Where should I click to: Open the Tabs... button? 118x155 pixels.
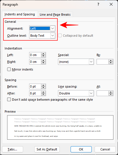click(12, 149)
